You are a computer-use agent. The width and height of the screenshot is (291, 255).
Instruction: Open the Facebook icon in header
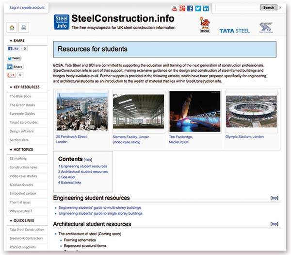pos(190,8)
